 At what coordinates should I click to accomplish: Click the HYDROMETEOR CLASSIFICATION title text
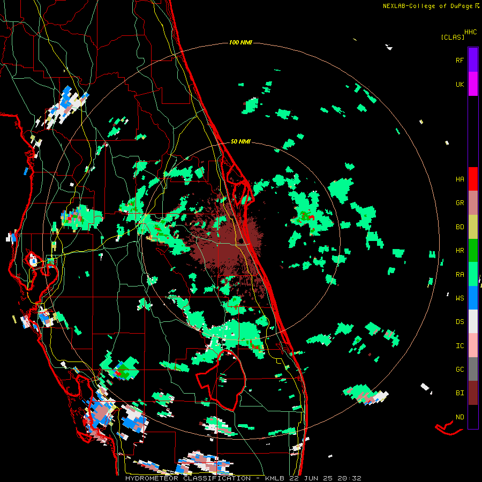(188, 478)
